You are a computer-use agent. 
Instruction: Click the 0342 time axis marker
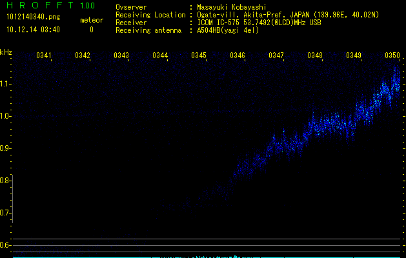[x=83, y=55]
